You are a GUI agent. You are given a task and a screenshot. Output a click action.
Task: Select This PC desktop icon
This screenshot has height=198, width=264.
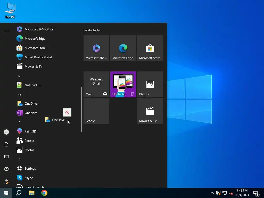tap(10, 11)
